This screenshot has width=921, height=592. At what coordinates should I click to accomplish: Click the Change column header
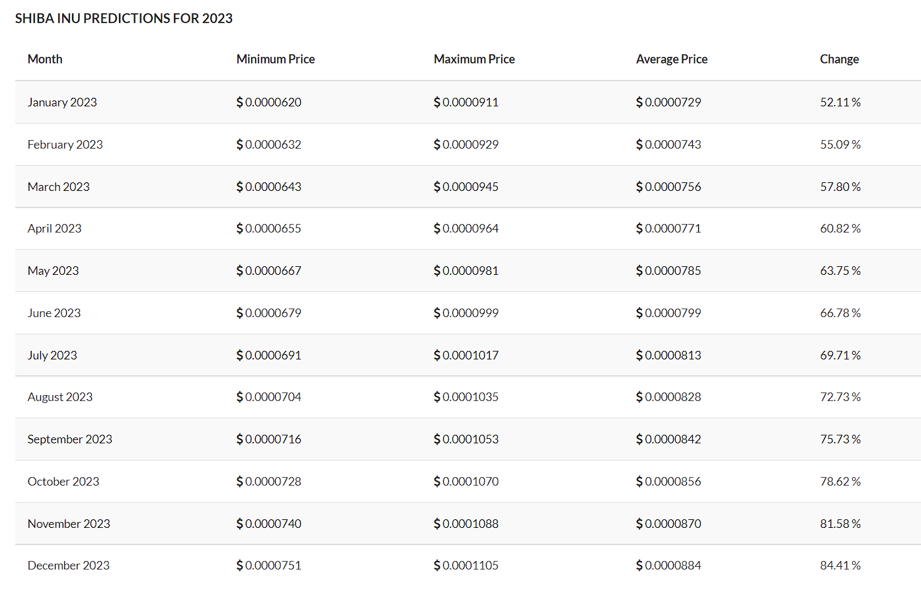point(840,59)
